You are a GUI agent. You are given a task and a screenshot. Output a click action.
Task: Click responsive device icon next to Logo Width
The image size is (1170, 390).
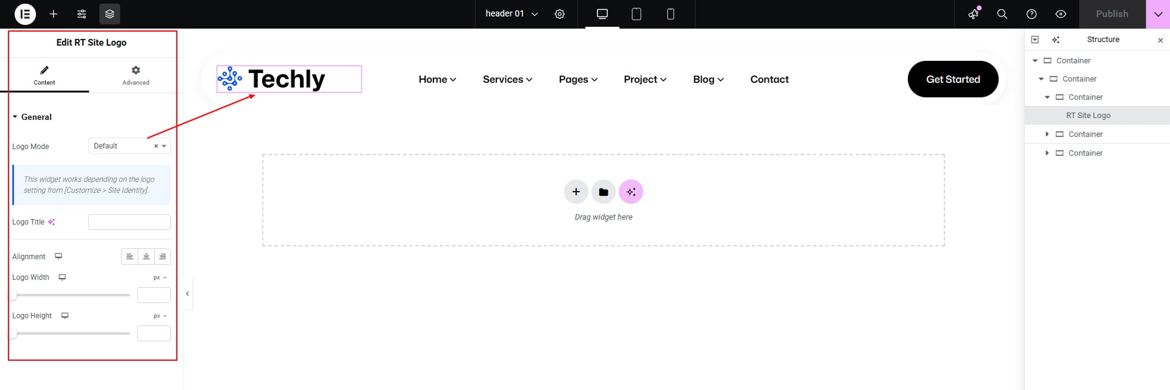point(62,277)
